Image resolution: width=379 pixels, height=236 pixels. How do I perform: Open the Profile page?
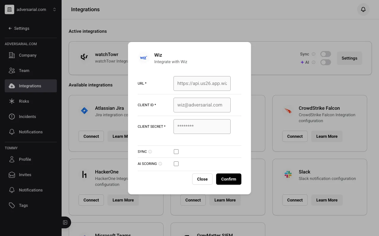tap(31, 159)
